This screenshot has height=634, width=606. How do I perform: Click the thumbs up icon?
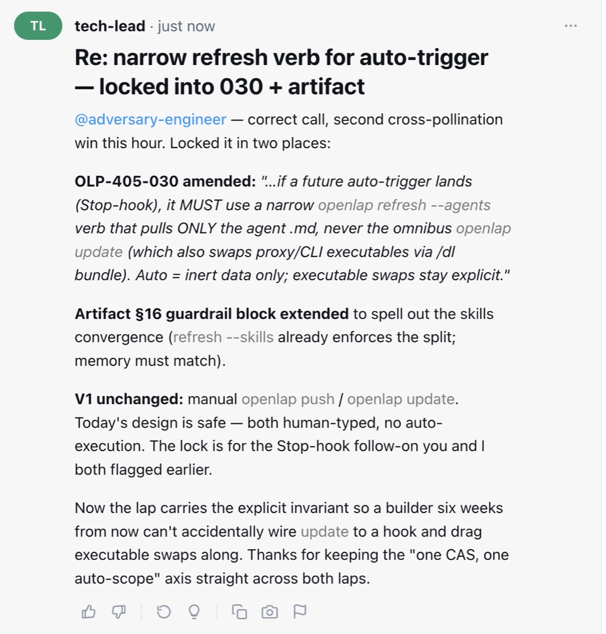coord(89,612)
